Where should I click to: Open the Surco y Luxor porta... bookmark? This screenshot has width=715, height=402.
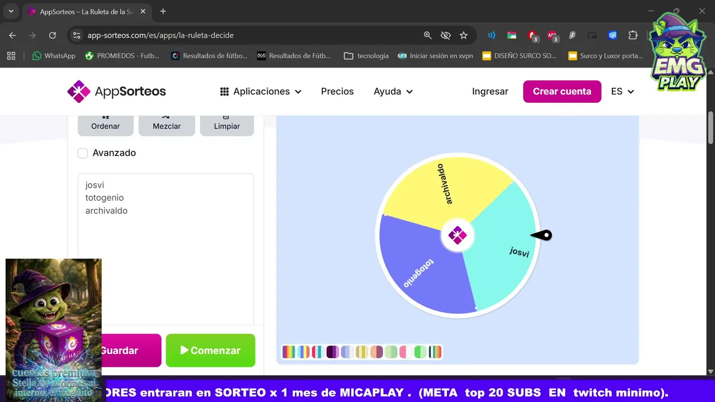(x=606, y=56)
